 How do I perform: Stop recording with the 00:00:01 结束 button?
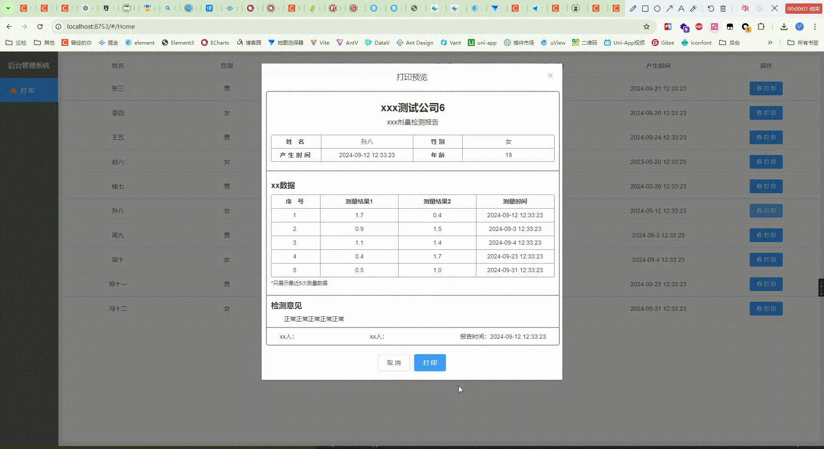pos(803,8)
